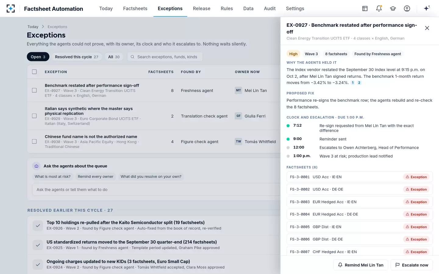Open citation reference 1 in panel
The image size is (439, 274).
[353, 83]
